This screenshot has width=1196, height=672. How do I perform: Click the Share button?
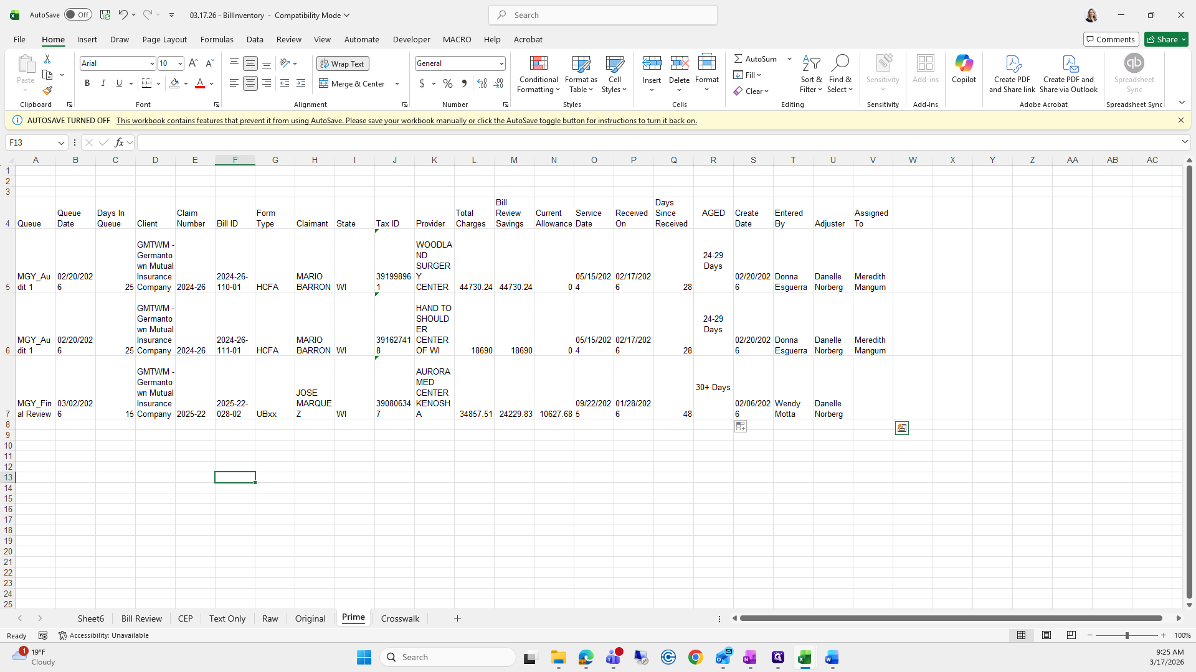1162,39
